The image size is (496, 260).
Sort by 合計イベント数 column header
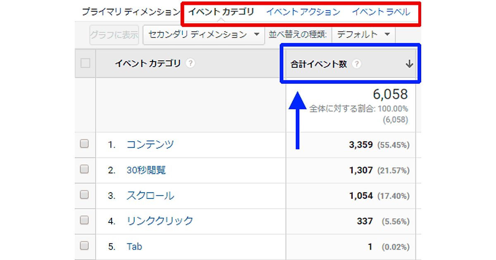pos(319,64)
